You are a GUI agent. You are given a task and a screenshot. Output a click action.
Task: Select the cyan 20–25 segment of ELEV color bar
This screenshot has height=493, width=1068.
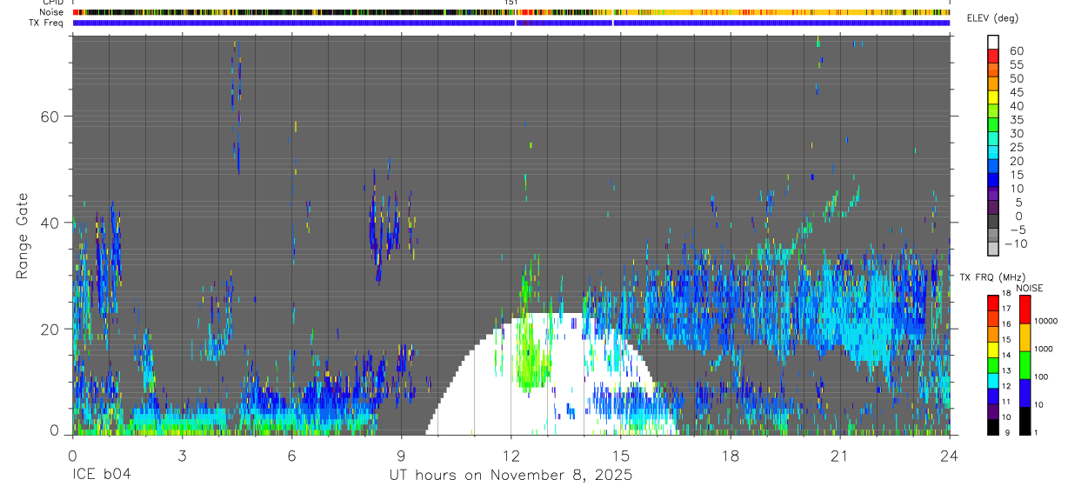point(993,153)
